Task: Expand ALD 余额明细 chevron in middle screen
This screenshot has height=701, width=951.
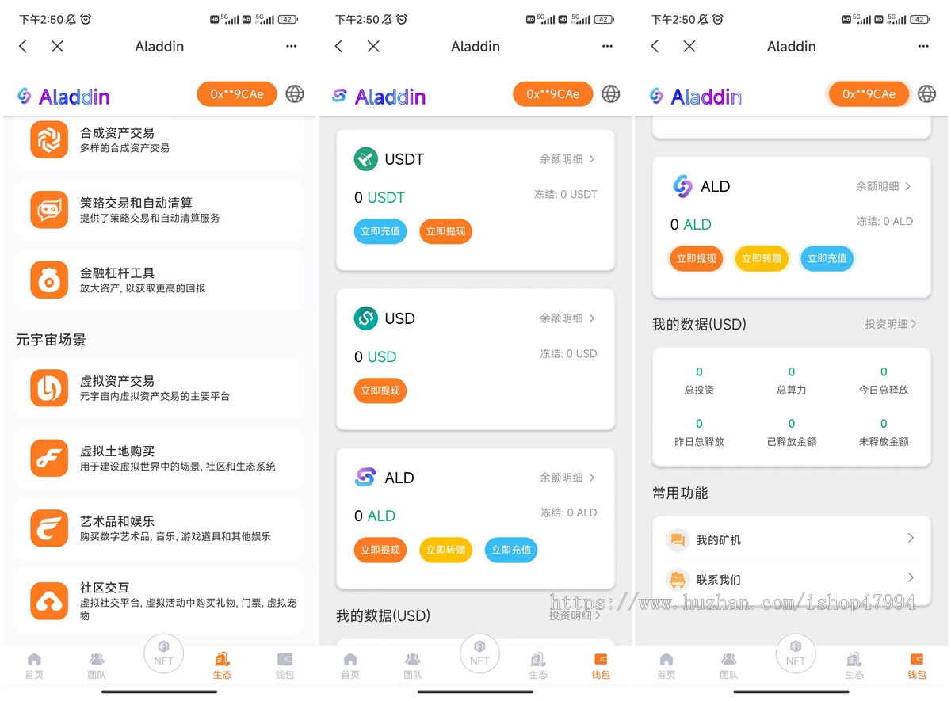Action: 593,478
